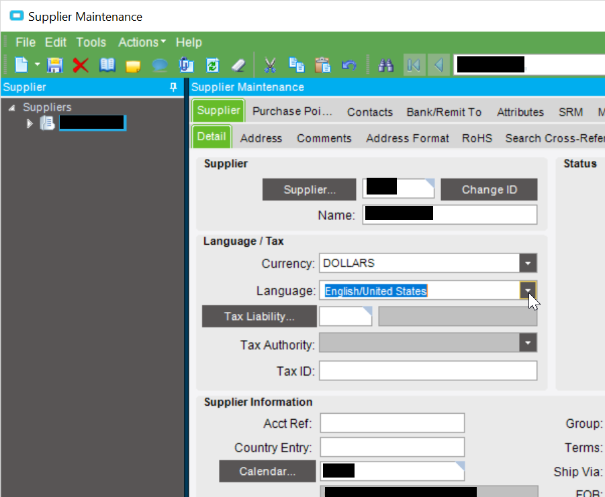Screen dimensions: 605x497
Task: Open the Bank/Remit To tab
Action: tap(444, 112)
